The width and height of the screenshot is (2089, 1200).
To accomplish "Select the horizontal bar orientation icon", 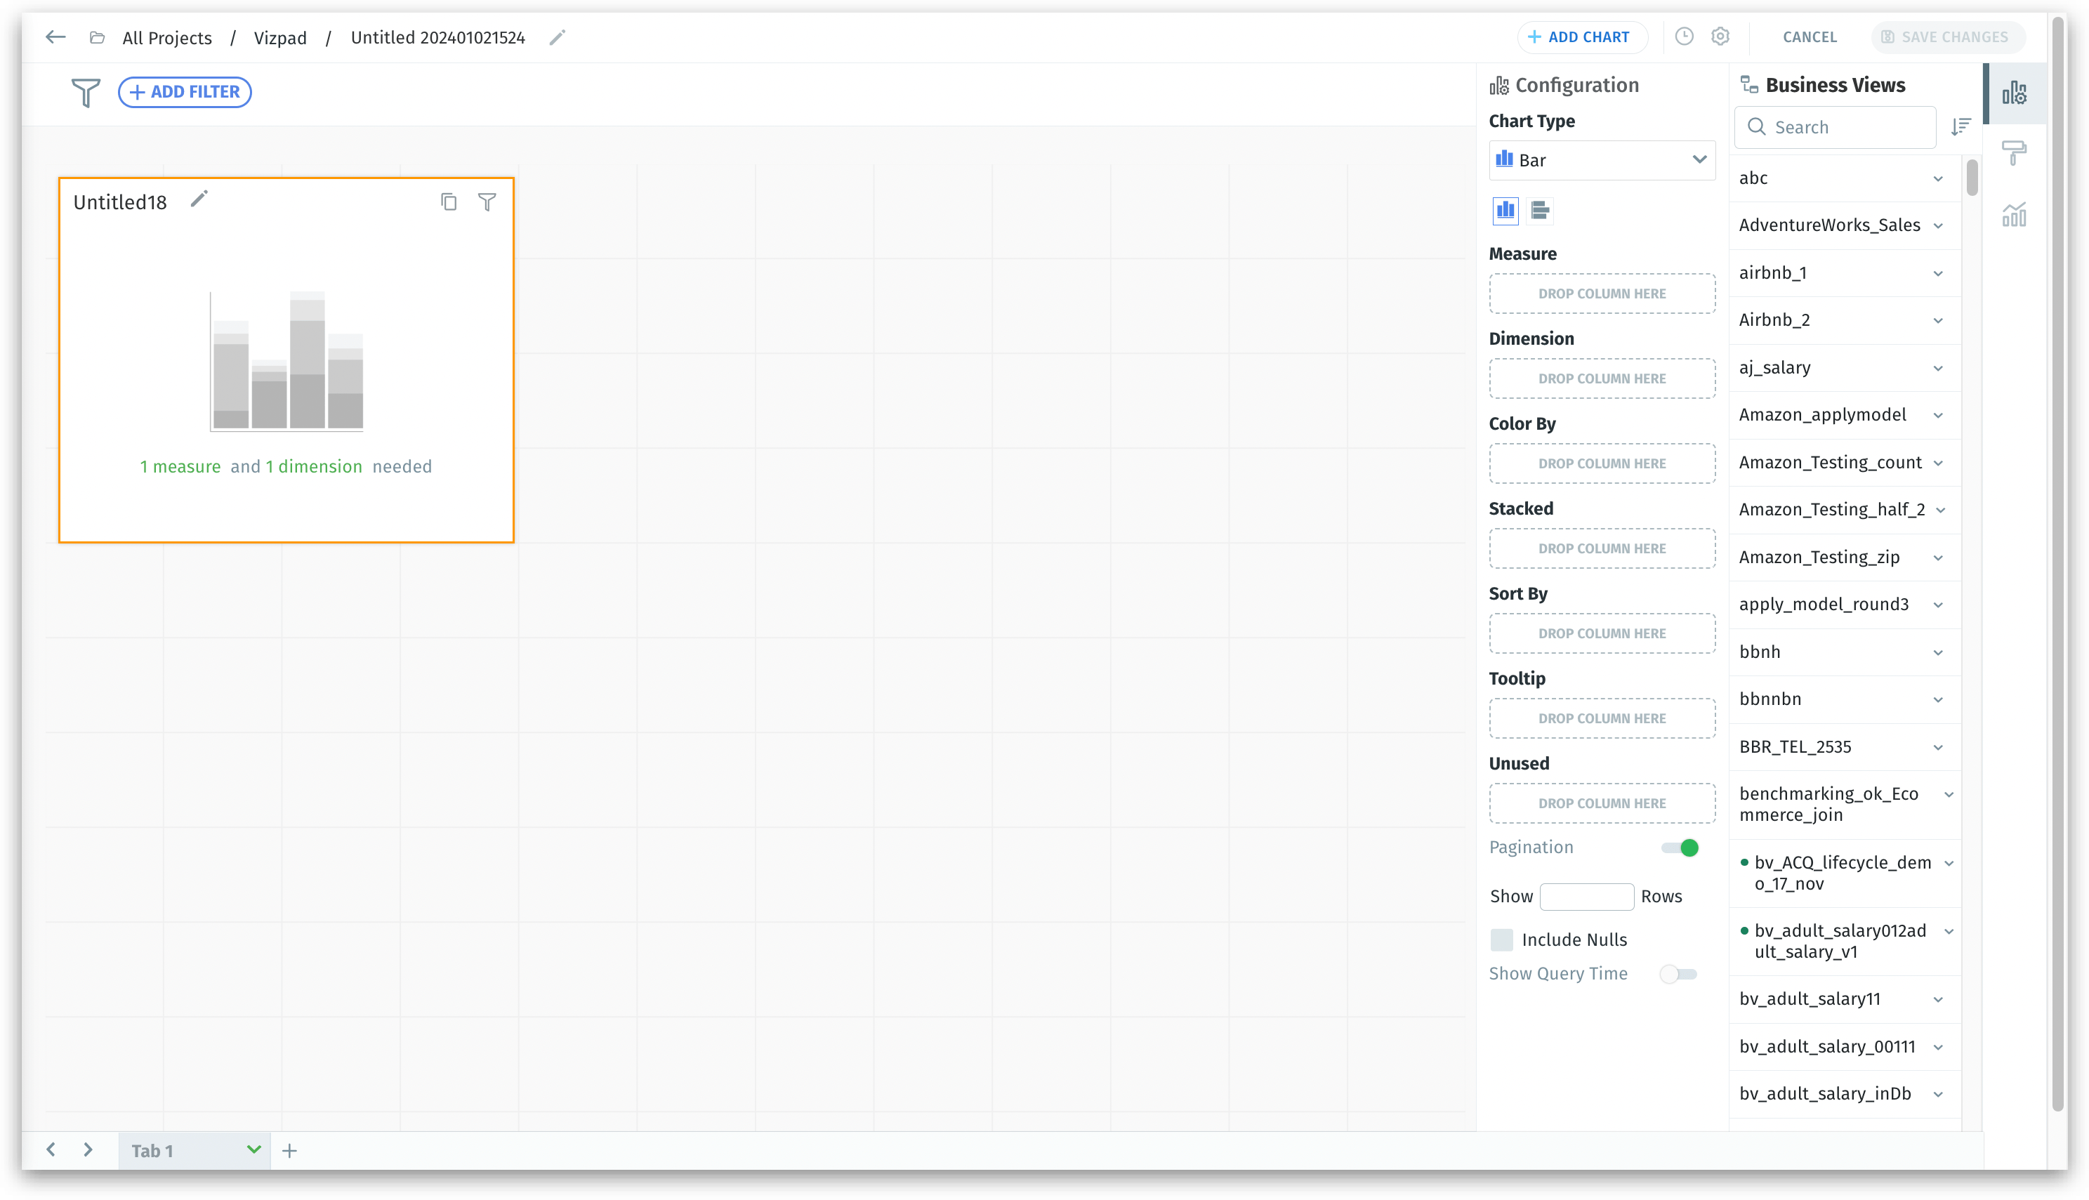I will [1539, 210].
